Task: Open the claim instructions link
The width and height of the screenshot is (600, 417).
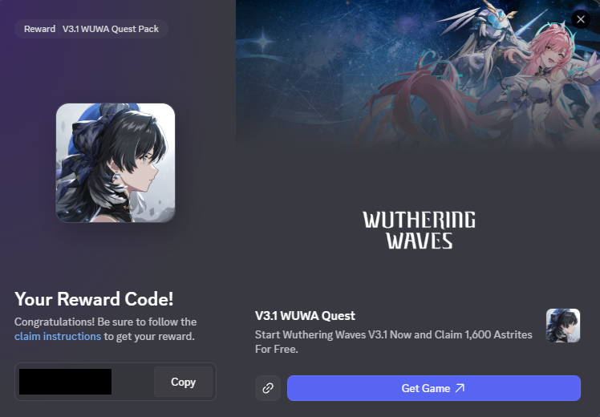Action: tap(58, 336)
